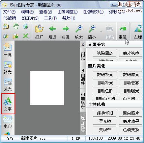Click the white image on the canvas
This screenshot has height=143, width=144.
coord(47,88)
